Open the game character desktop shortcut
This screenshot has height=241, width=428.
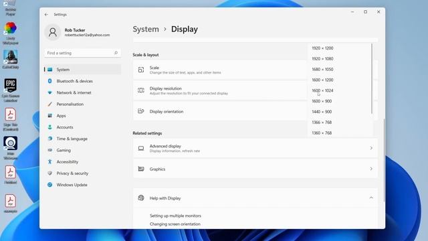11,60
